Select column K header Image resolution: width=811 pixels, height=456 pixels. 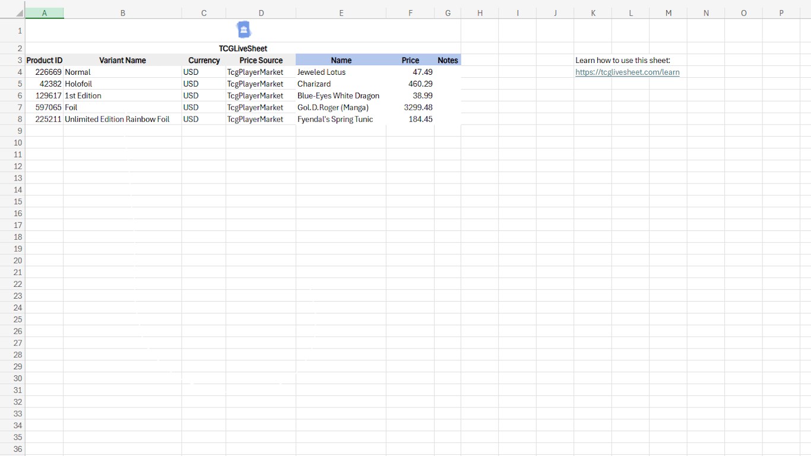pos(593,13)
